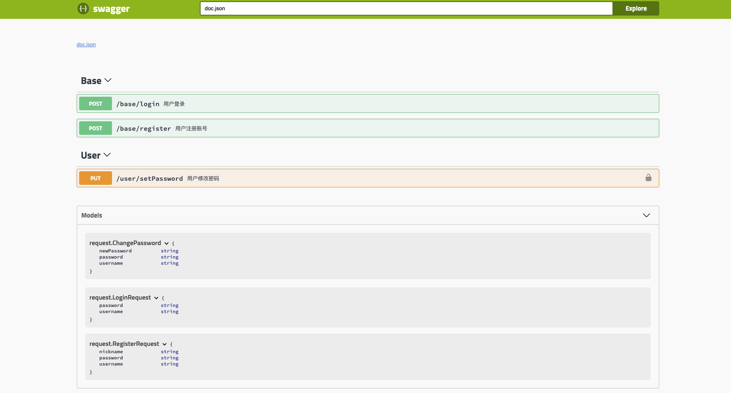The width and height of the screenshot is (731, 393).
Task: Click the request.ChangePassword model title
Action: 125,243
